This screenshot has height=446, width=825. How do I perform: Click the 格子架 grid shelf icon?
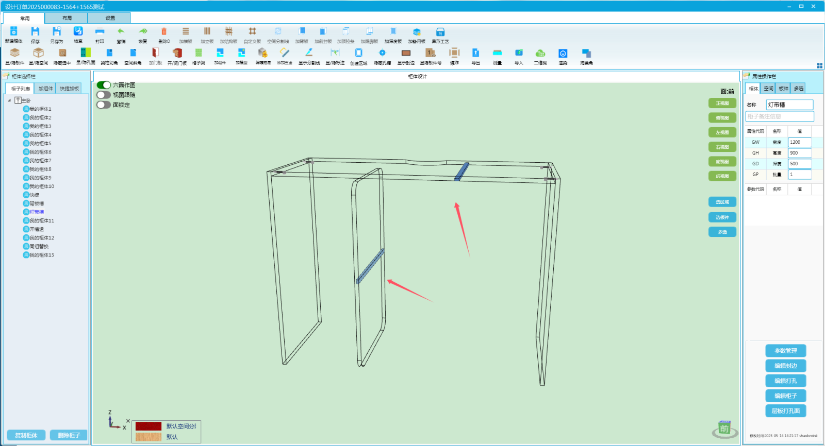tap(199, 53)
